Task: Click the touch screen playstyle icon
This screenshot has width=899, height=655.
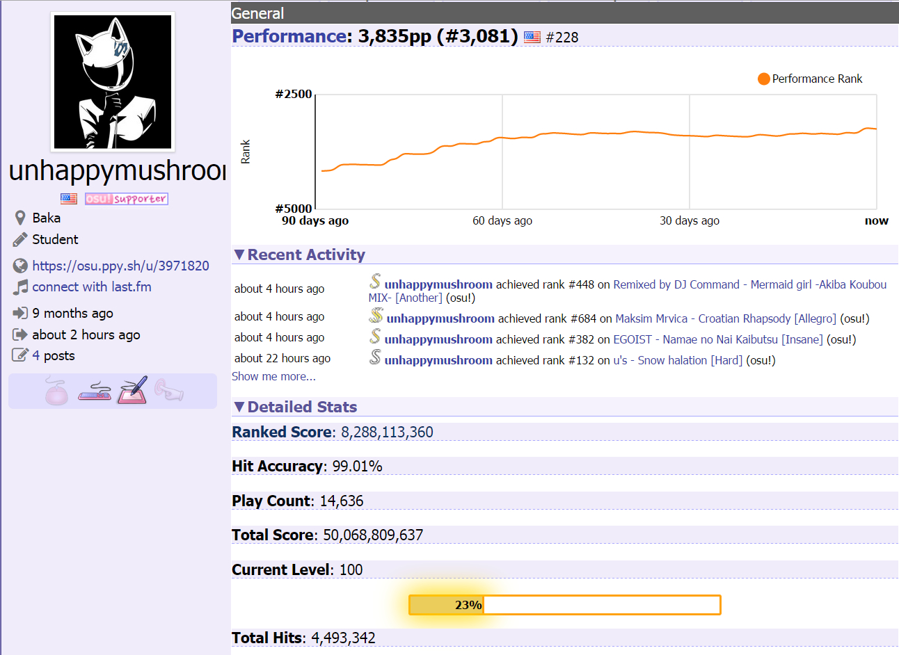Action: [x=169, y=390]
